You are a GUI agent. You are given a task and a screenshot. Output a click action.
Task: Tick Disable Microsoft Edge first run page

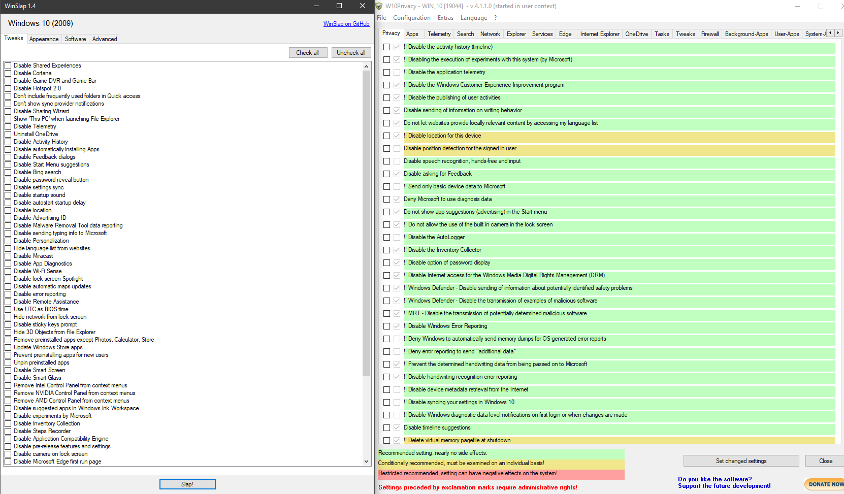coord(8,462)
